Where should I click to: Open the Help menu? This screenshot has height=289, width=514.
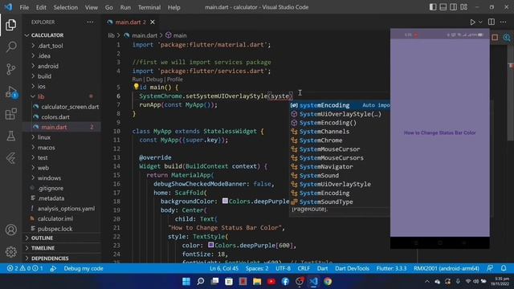click(174, 7)
